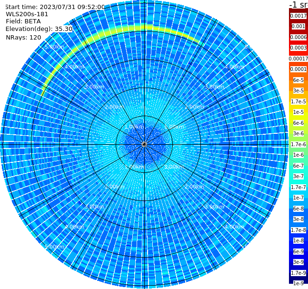Select the 1e-6 colorbar tick

[x=298, y=155]
